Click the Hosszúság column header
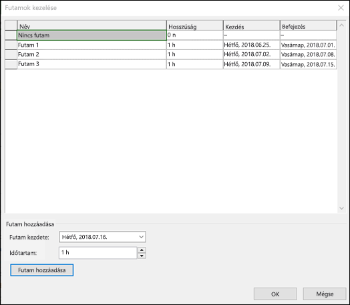 195,25
